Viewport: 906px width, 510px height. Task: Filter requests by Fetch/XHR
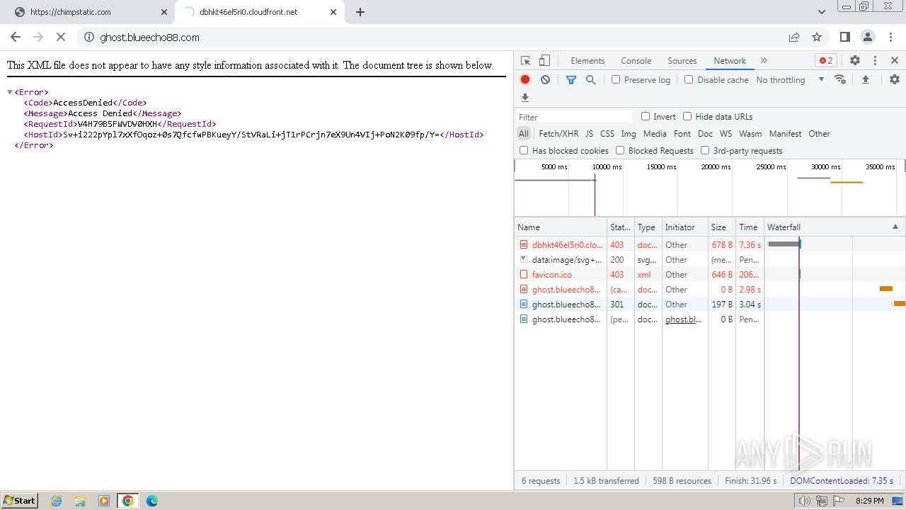coord(558,133)
